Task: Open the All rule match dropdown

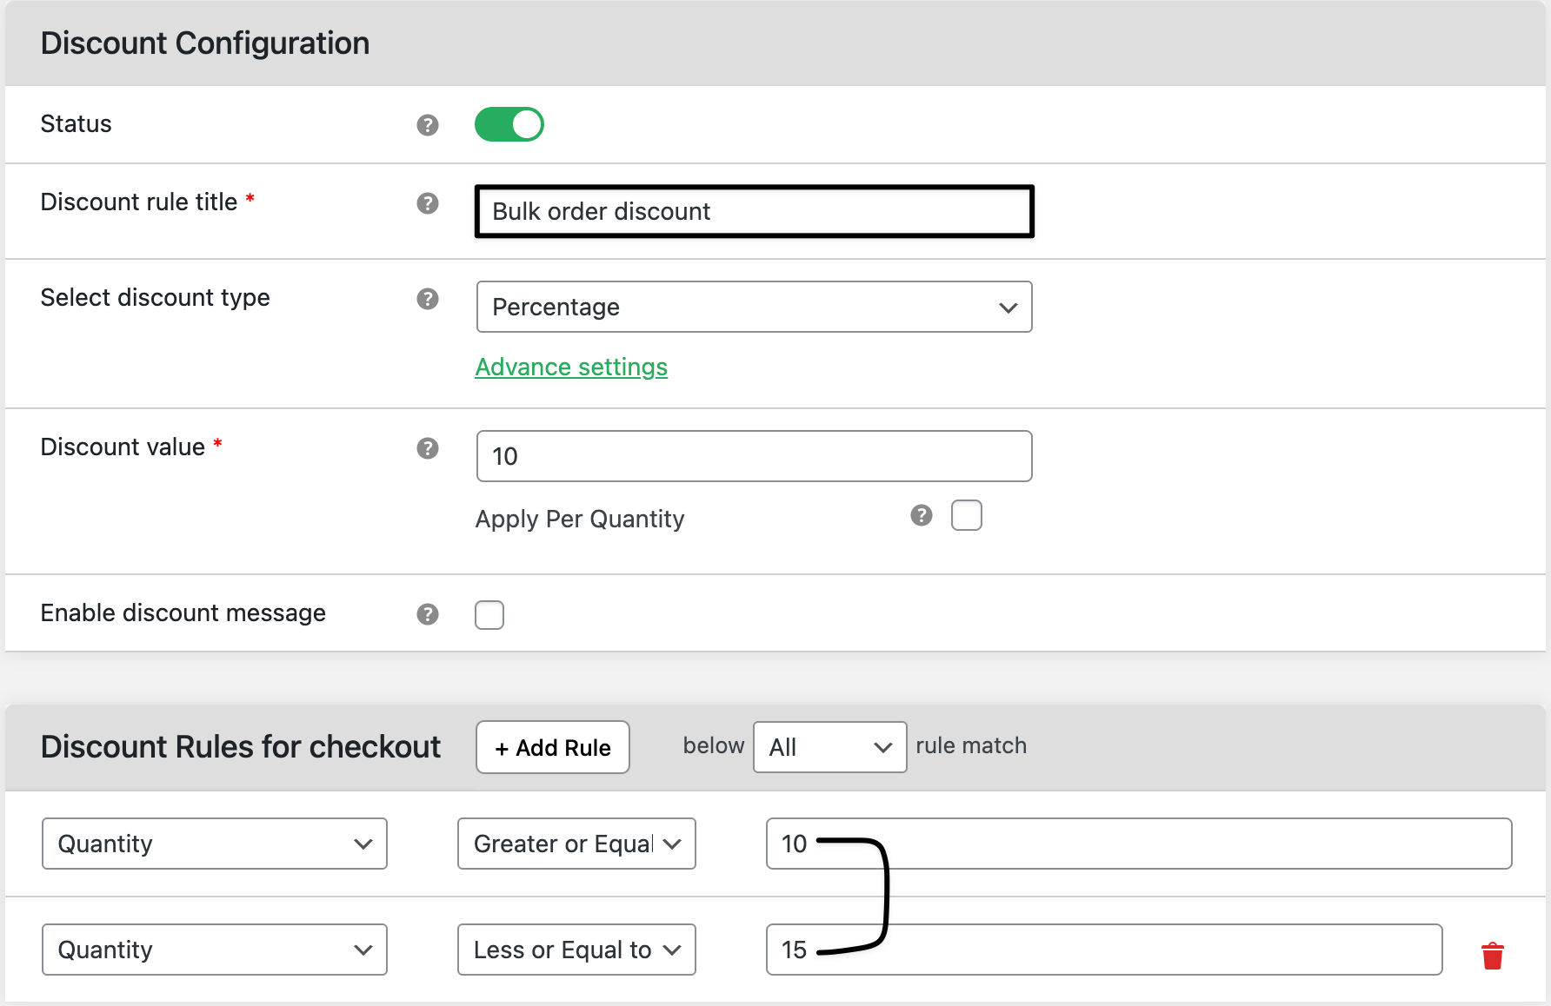Action: [829, 747]
